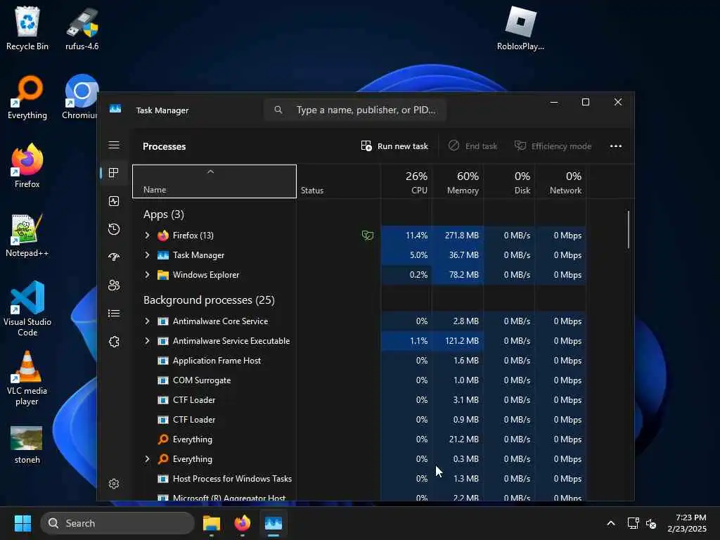The width and height of the screenshot is (720, 540).
Task: Click the End task button
Action: point(472,146)
